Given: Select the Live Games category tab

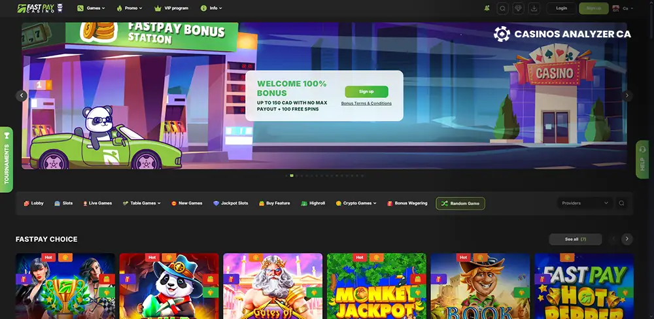Looking at the screenshot, I should pos(97,203).
